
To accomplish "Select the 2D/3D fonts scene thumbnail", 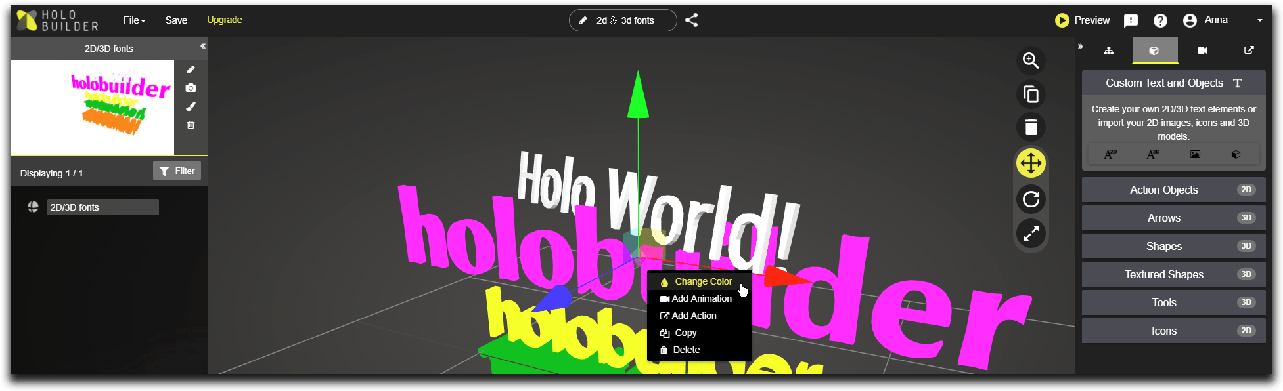I will (x=93, y=107).
